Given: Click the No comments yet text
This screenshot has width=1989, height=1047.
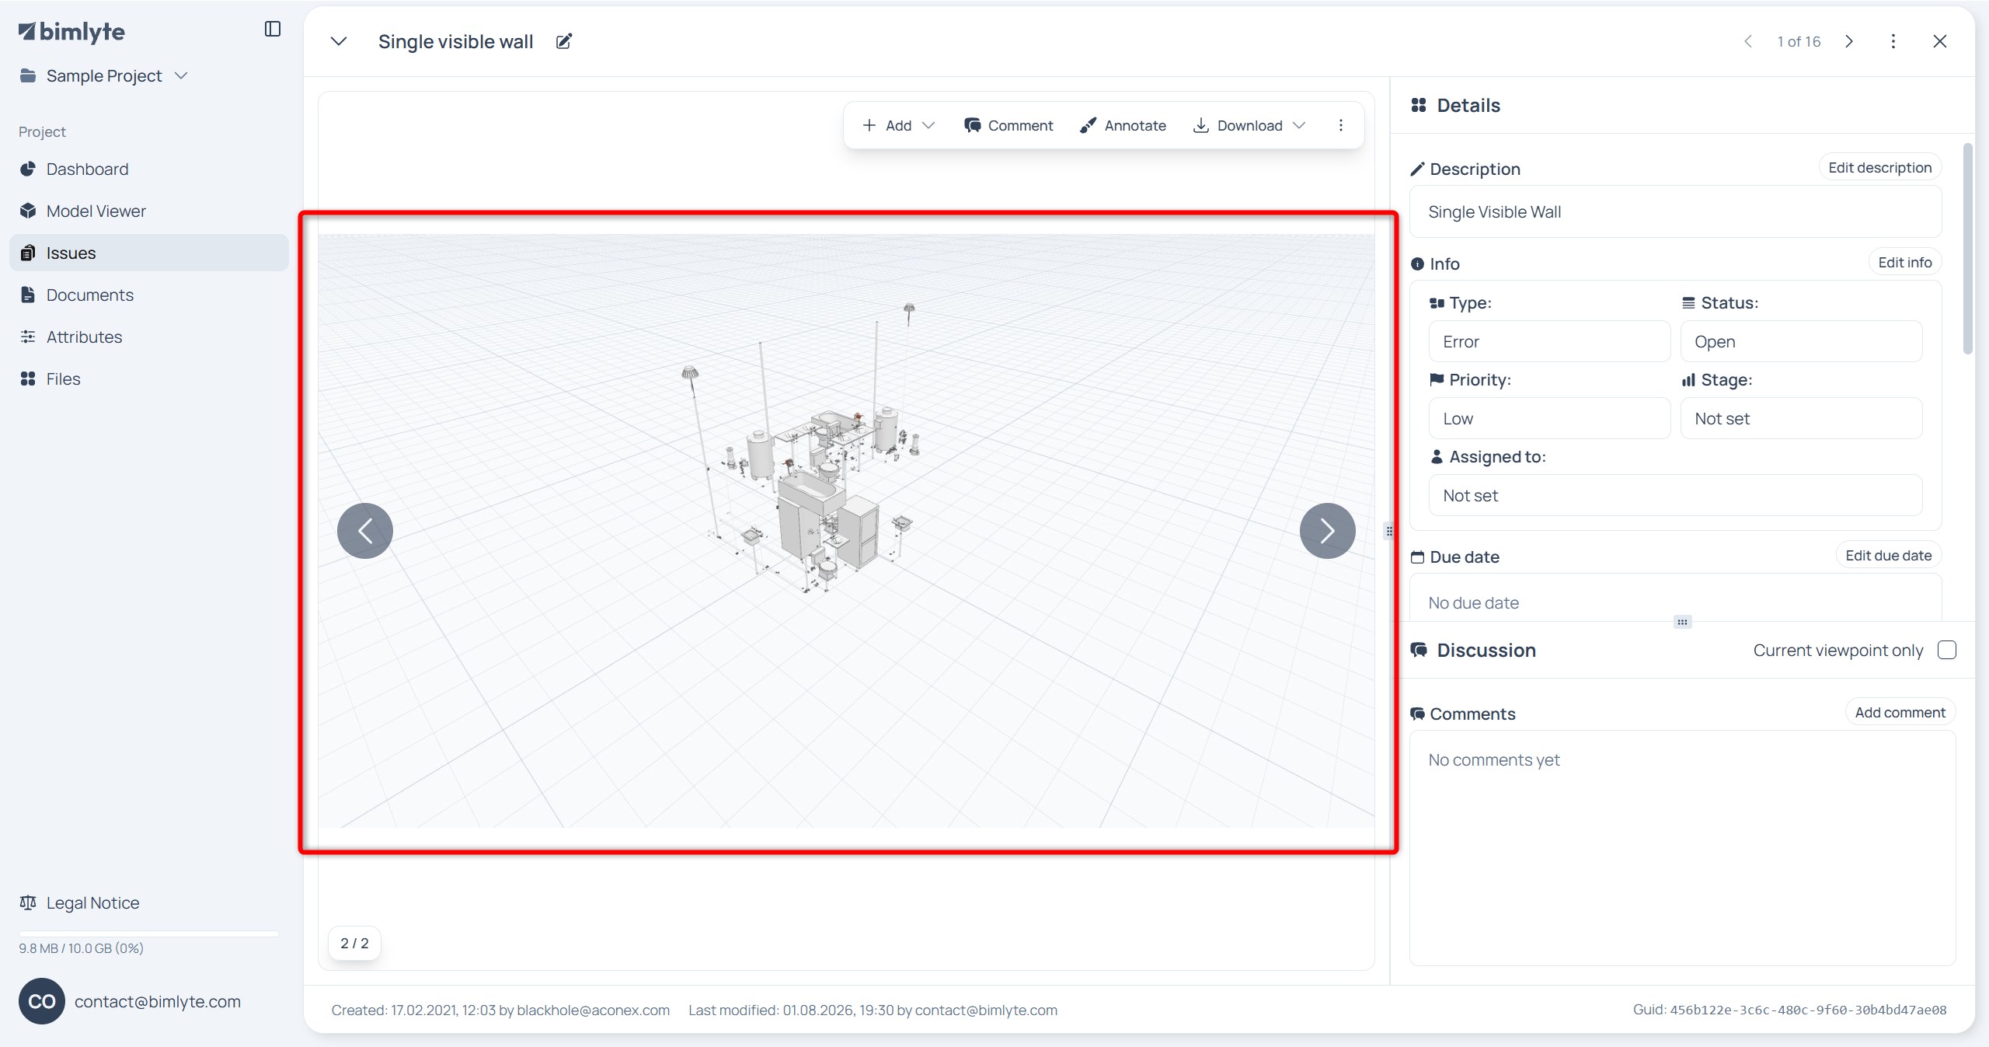Looking at the screenshot, I should pos(1494,760).
